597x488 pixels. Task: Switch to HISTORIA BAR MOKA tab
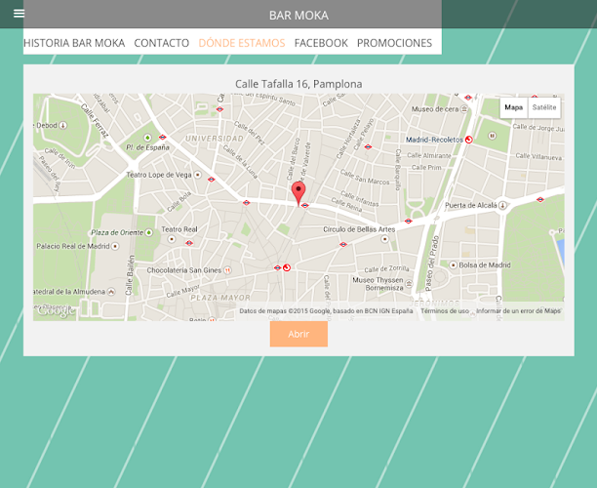(x=74, y=43)
